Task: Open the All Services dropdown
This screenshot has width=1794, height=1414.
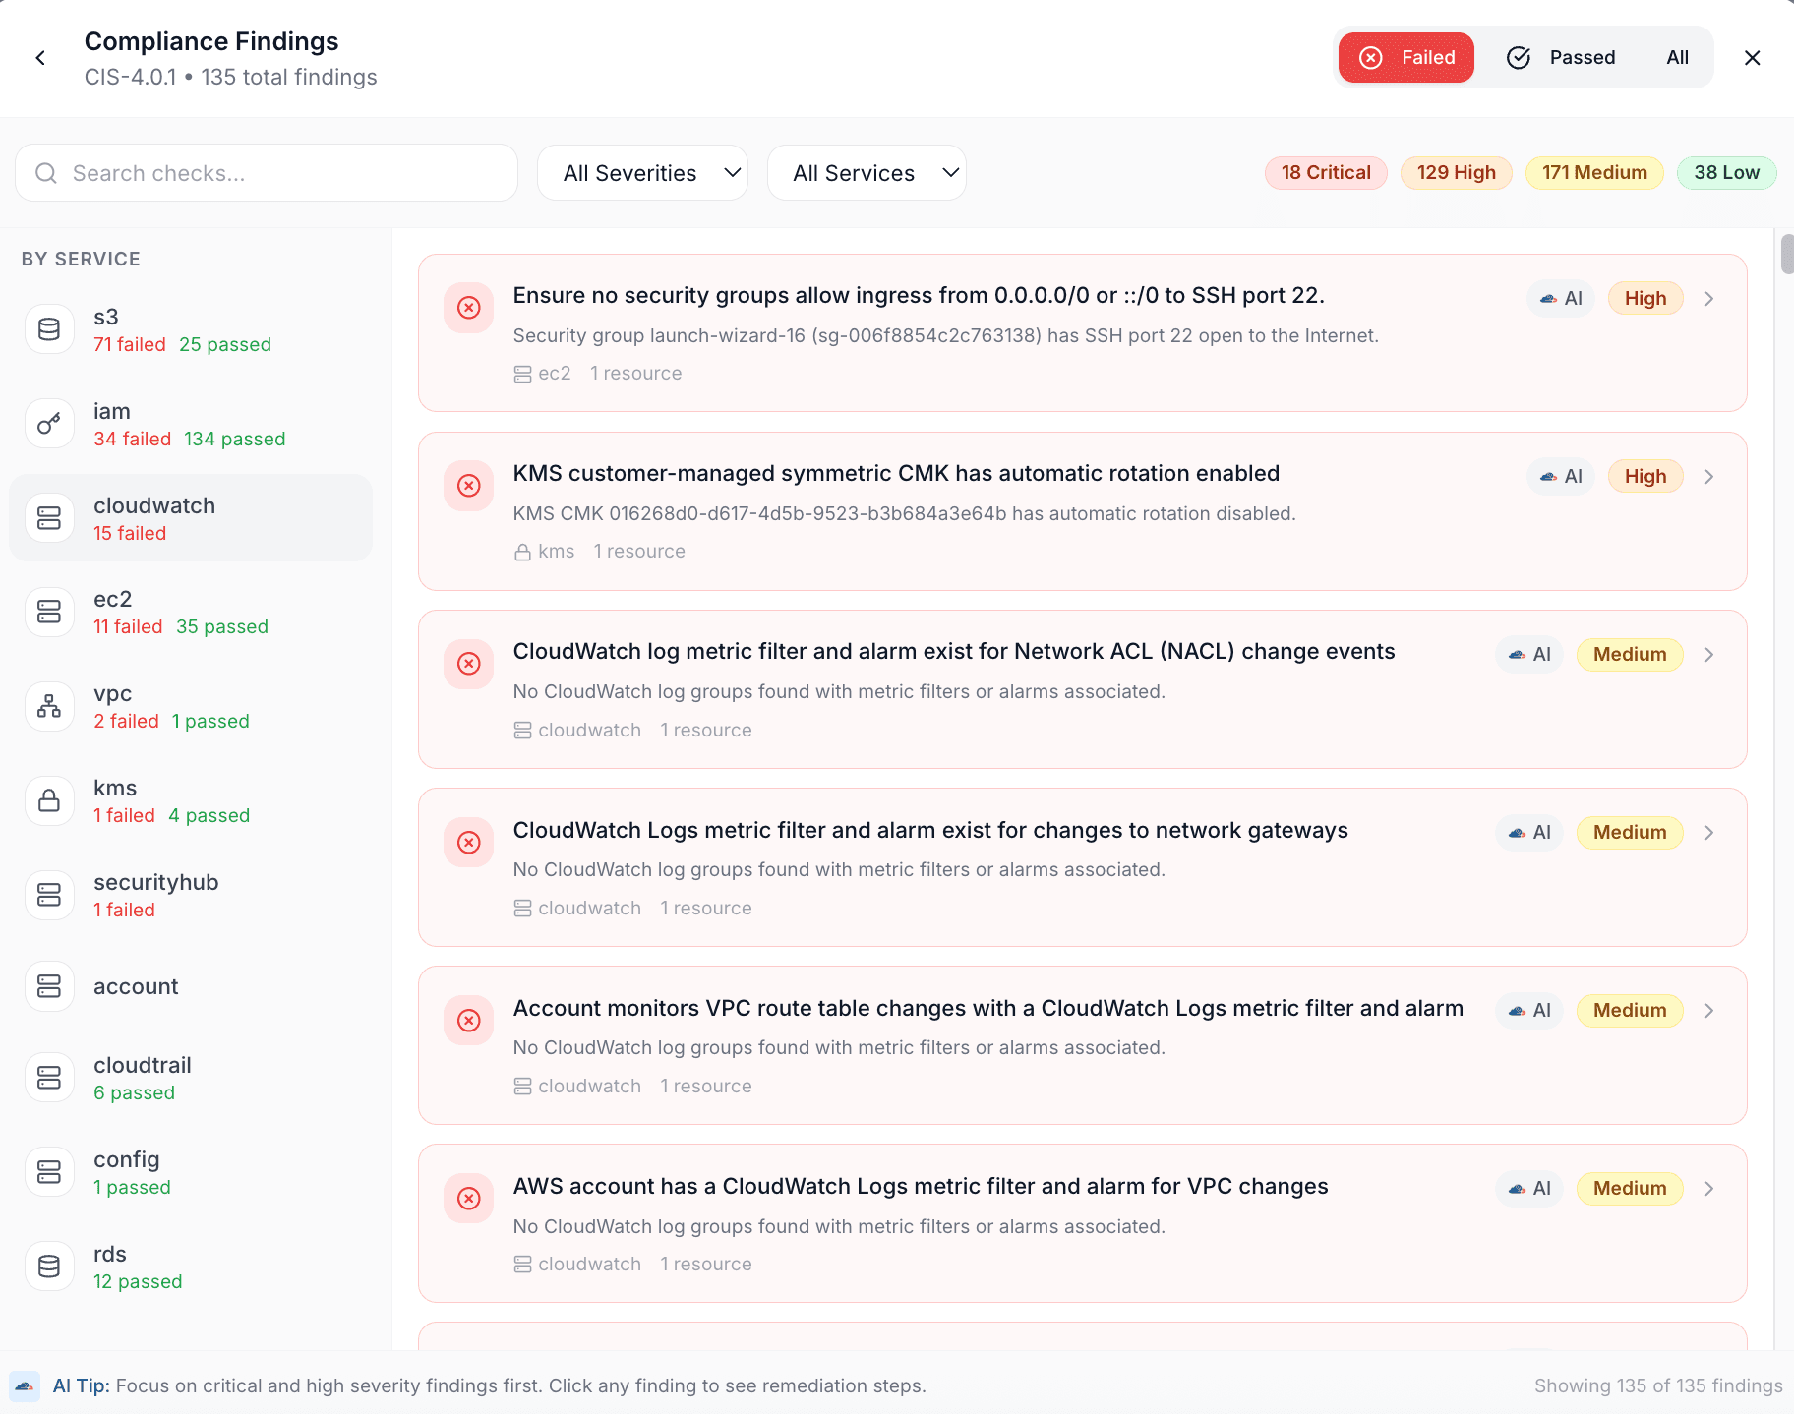Action: [x=867, y=172]
